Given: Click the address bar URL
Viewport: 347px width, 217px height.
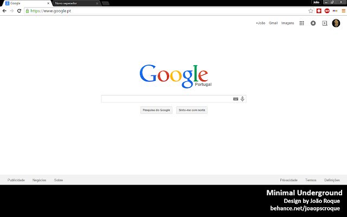Looking at the screenshot, I should tap(50, 11).
